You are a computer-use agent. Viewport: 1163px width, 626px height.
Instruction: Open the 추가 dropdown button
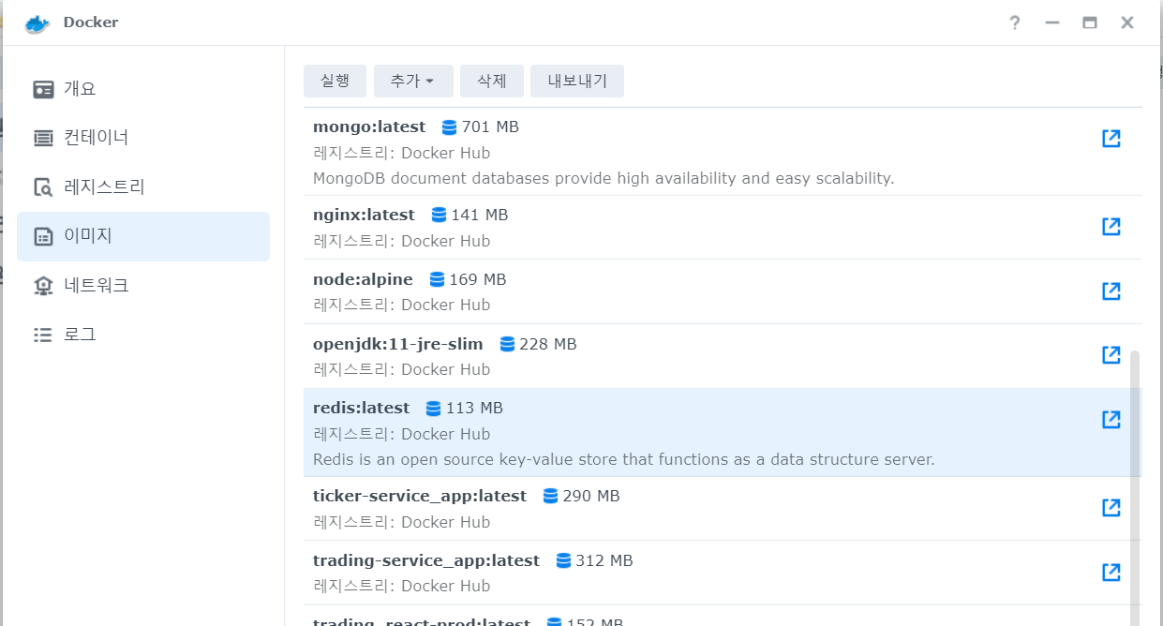[x=413, y=81]
